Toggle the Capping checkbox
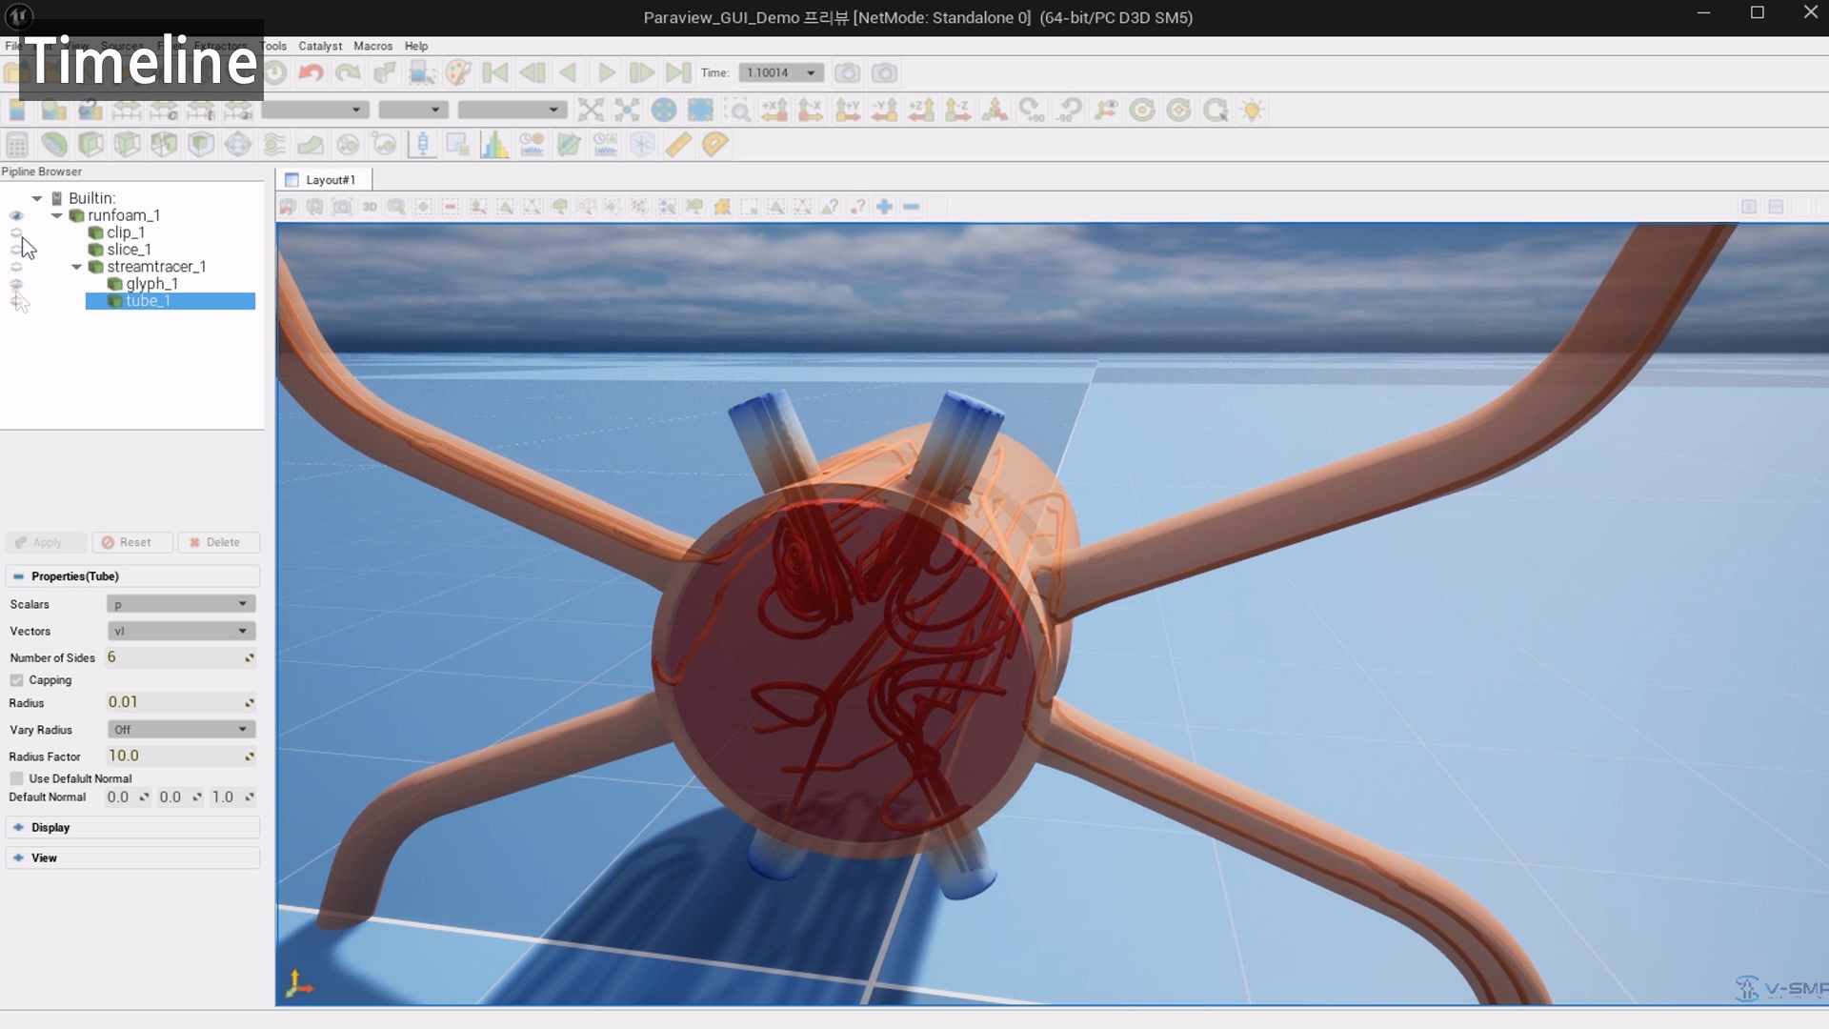 point(17,680)
